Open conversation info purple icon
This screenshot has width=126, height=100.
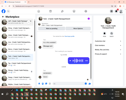pos(89,19)
